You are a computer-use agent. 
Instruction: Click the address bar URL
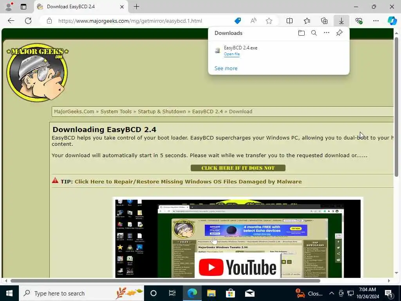coord(130,21)
